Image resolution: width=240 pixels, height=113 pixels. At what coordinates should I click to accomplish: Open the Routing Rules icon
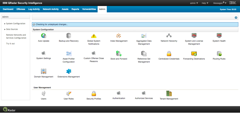point(219,53)
